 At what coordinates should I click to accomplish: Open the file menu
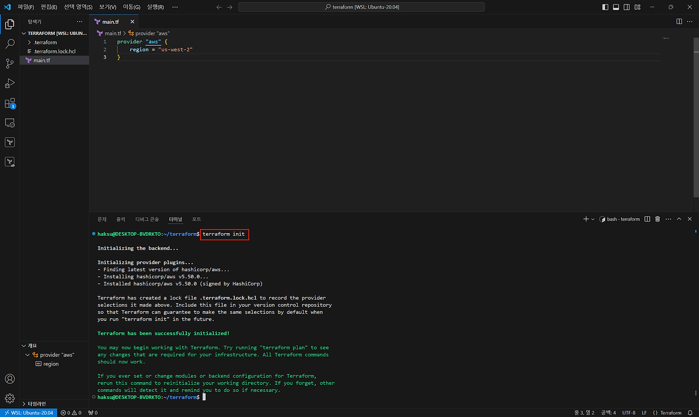click(25, 7)
